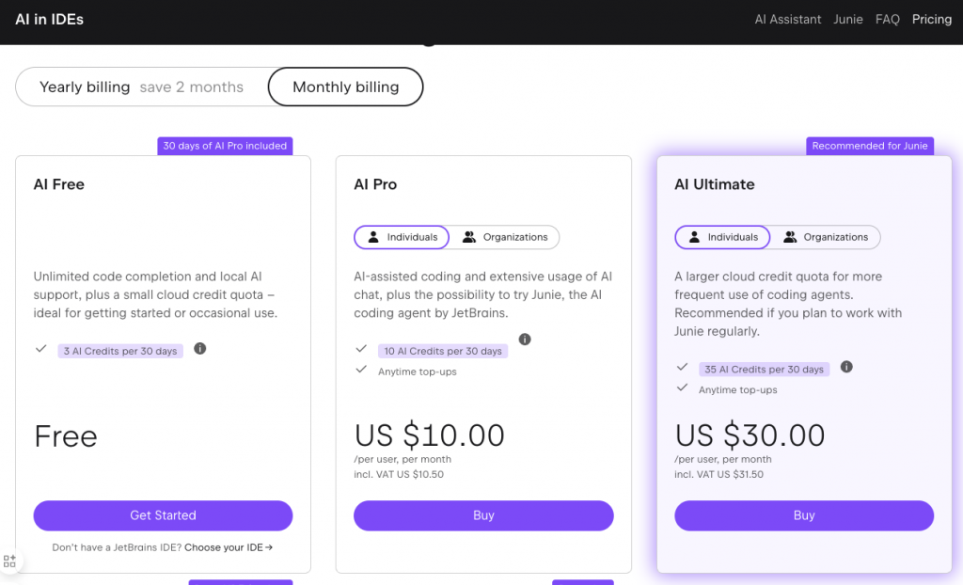Open the FAQ nav link
The width and height of the screenshot is (963, 585).
tap(887, 20)
